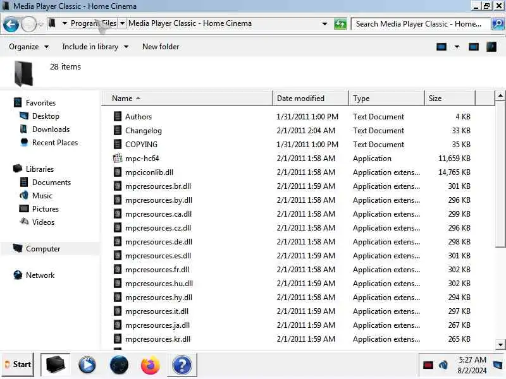Focus the Search Media Player Classic field
This screenshot has width=506, height=379.
tap(420, 24)
